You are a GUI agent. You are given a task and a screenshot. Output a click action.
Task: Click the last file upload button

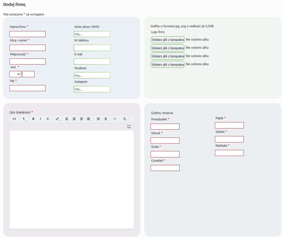point(168,64)
